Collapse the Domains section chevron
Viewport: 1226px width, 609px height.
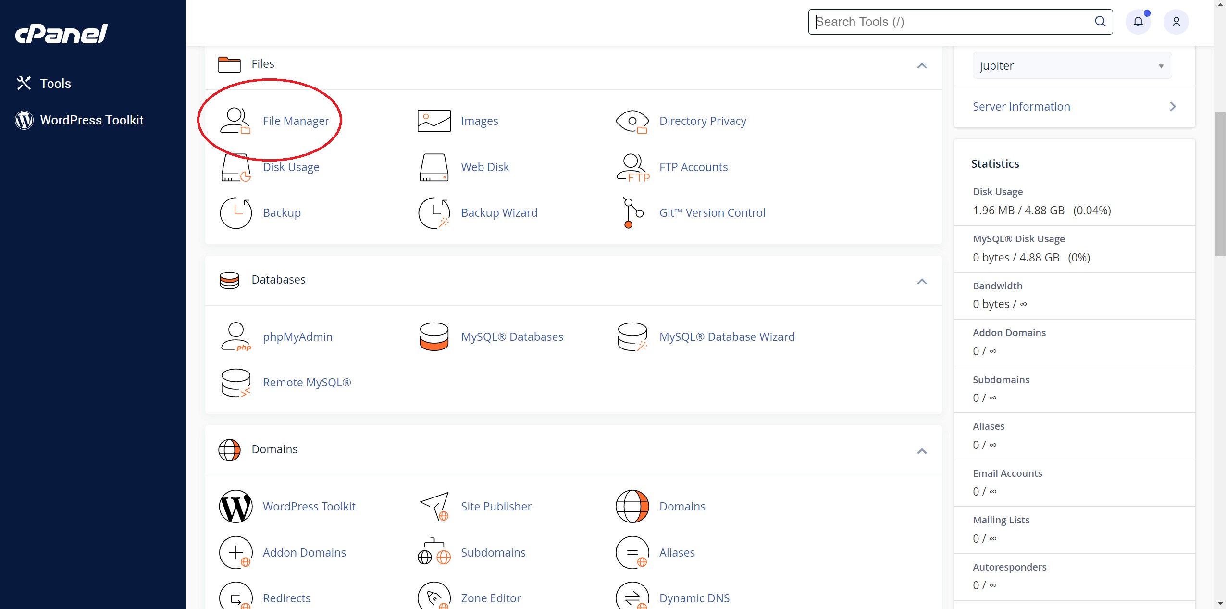(x=921, y=451)
